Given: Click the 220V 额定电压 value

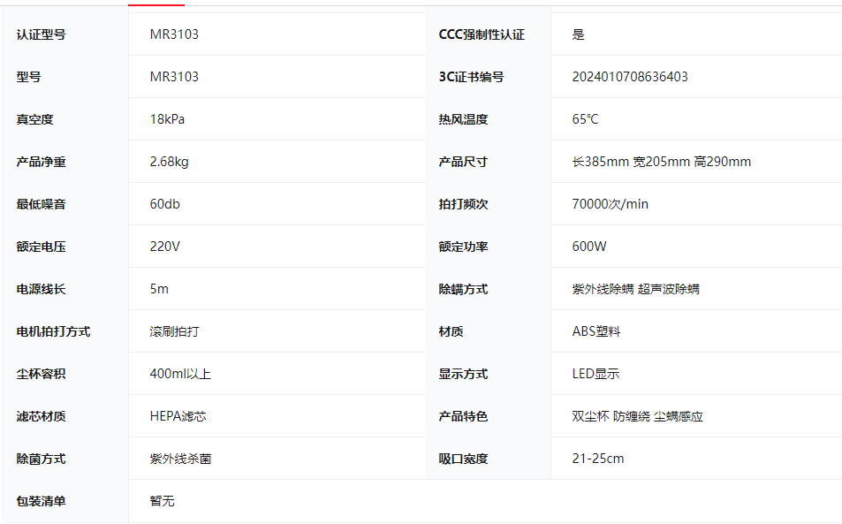Looking at the screenshot, I should click(x=164, y=247).
